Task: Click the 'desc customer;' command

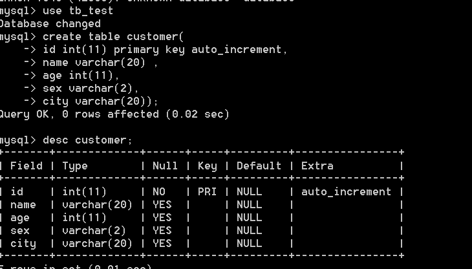Action: point(87,140)
